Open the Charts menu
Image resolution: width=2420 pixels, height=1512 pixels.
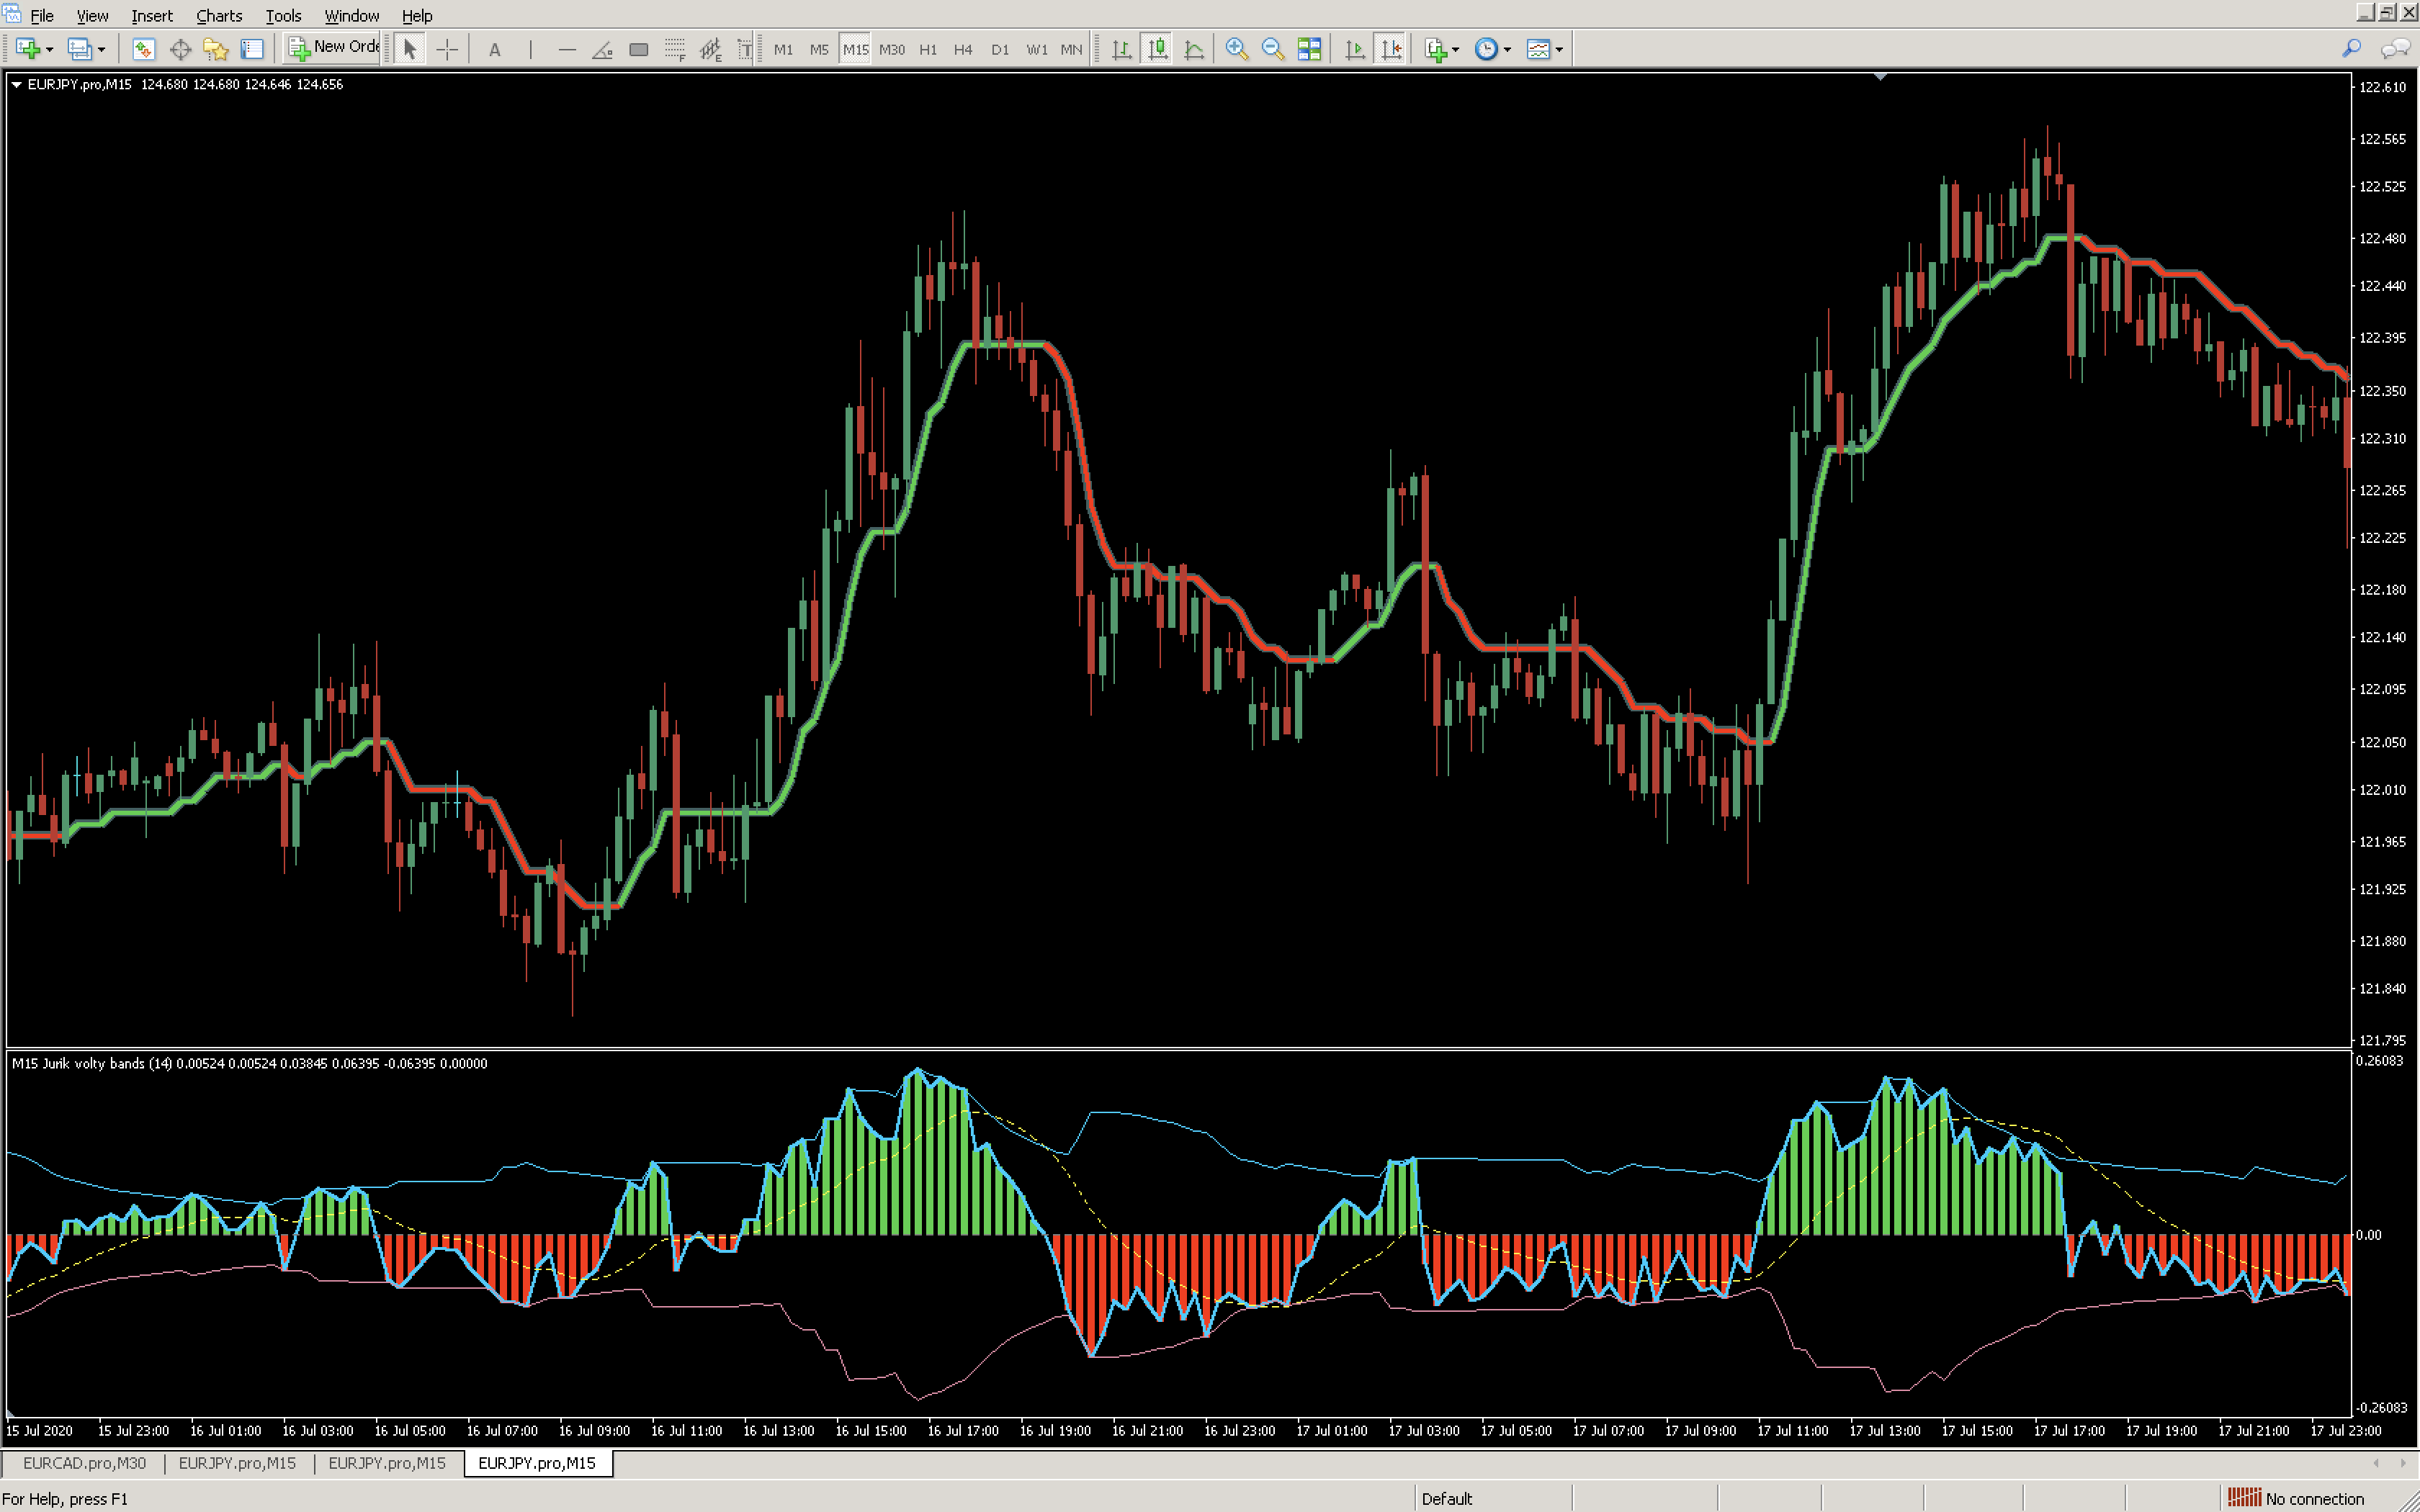click(218, 16)
